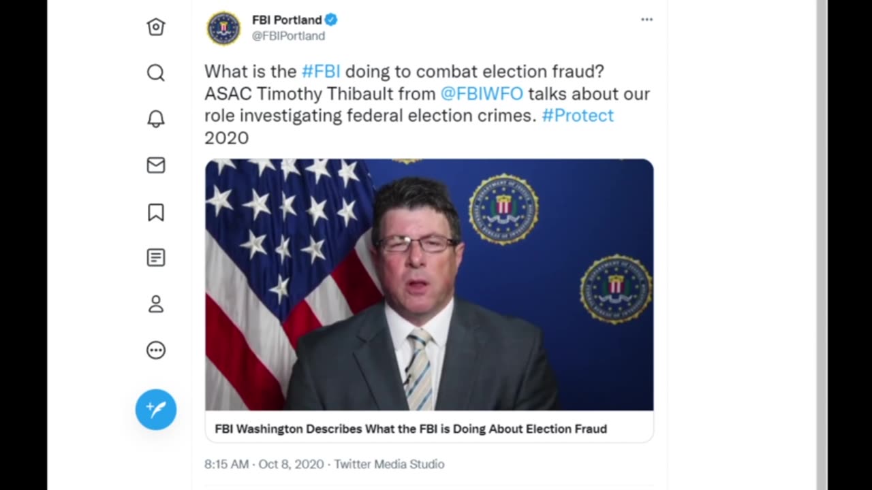Open the video title caption below the video

point(411,429)
